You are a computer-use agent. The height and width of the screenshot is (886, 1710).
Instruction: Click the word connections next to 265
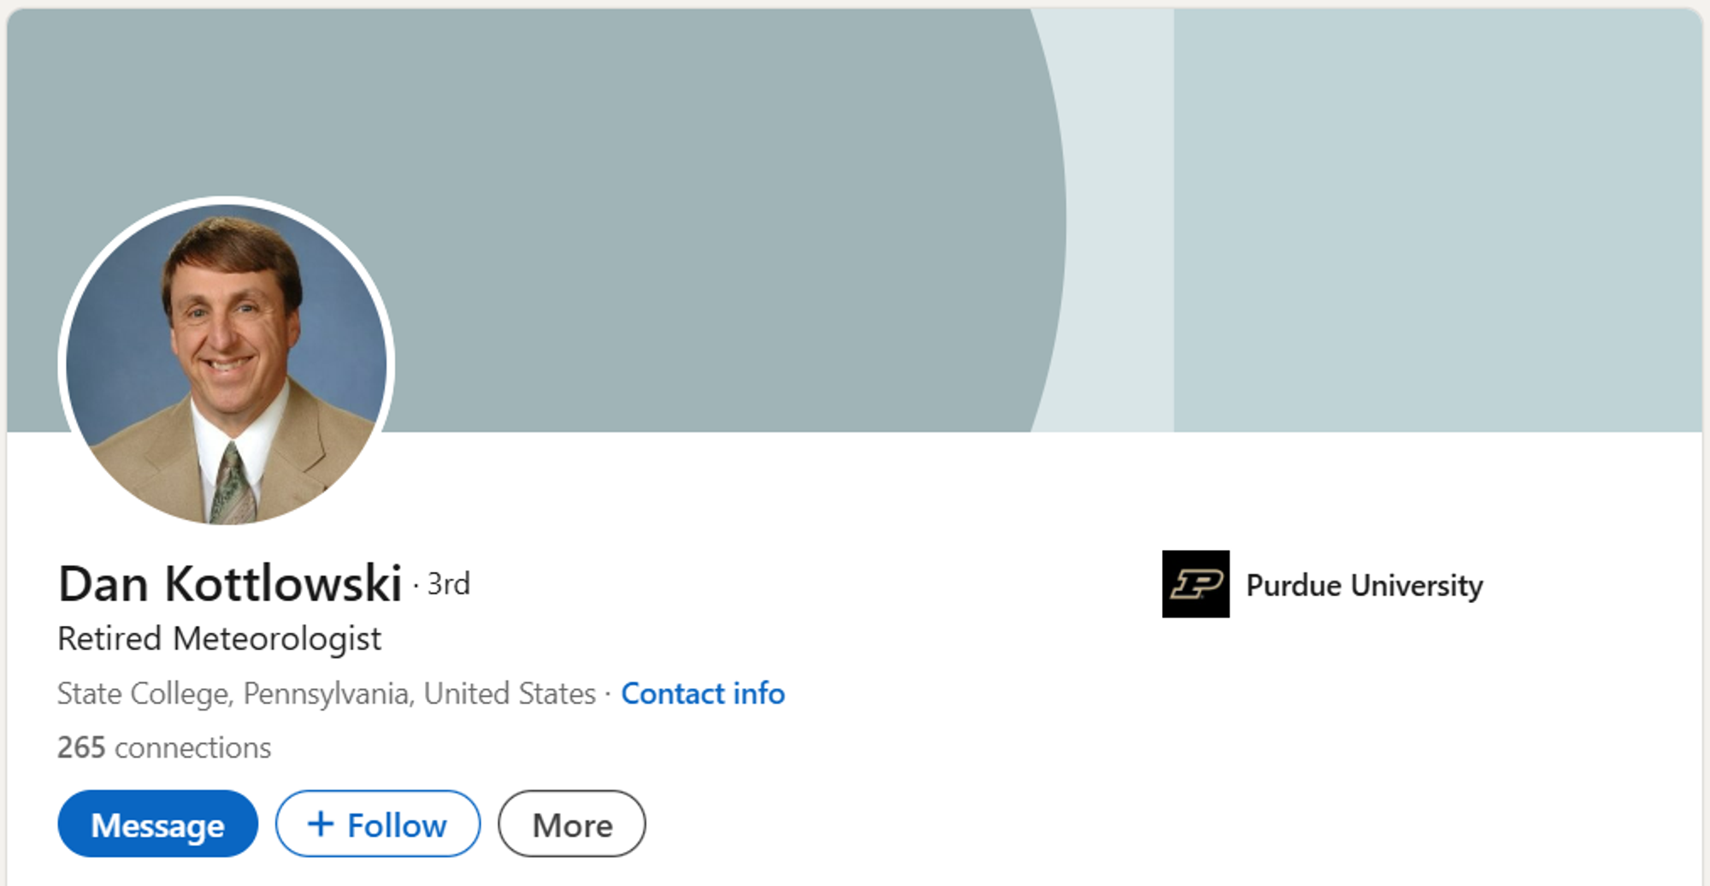coord(193,748)
